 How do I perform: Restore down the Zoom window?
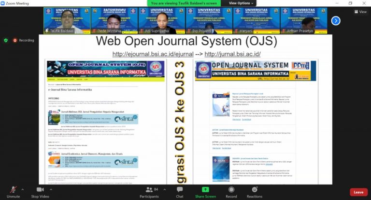350,3
